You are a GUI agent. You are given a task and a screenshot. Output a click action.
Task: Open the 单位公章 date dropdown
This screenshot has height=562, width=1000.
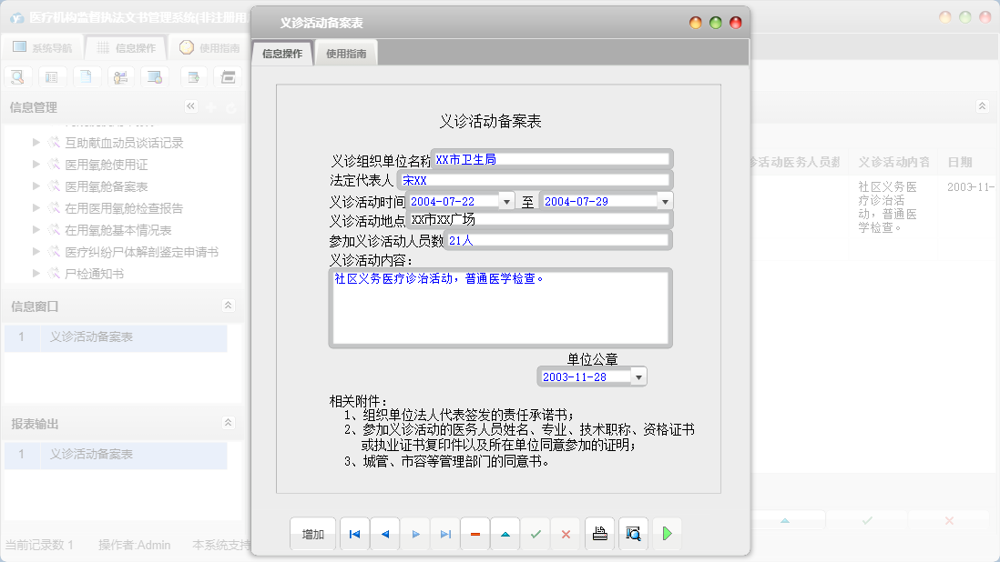[638, 376]
